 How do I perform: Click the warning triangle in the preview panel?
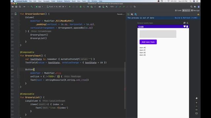198,14
